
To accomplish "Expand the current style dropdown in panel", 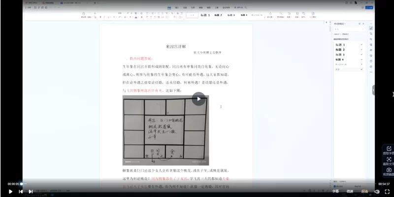I will (363, 28).
